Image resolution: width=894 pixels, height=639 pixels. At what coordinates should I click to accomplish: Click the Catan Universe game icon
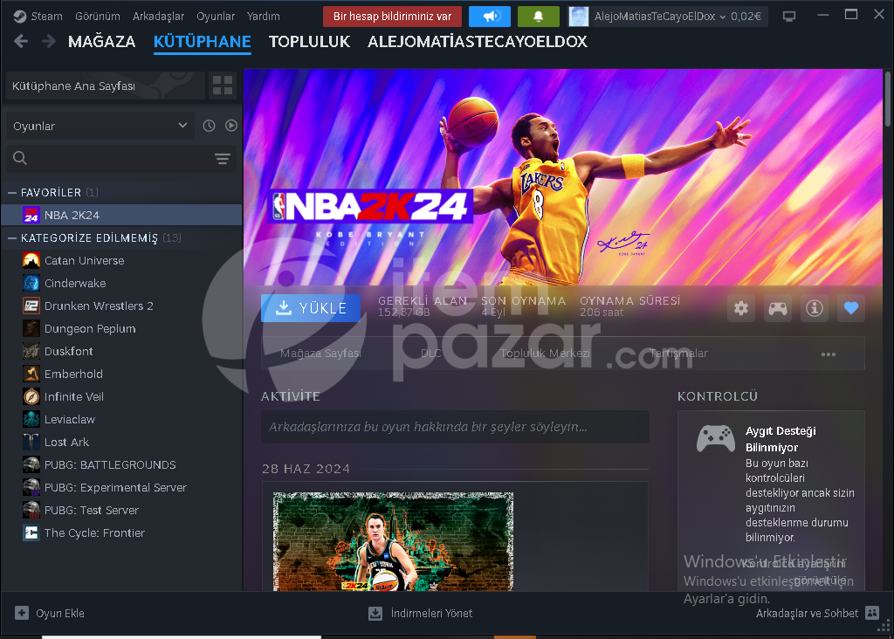tap(31, 260)
